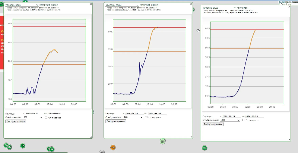Click 'Выгрузка данных' in the ЭМЕРСИТ-0007Д popup
The image size is (298, 153).
click(16, 121)
